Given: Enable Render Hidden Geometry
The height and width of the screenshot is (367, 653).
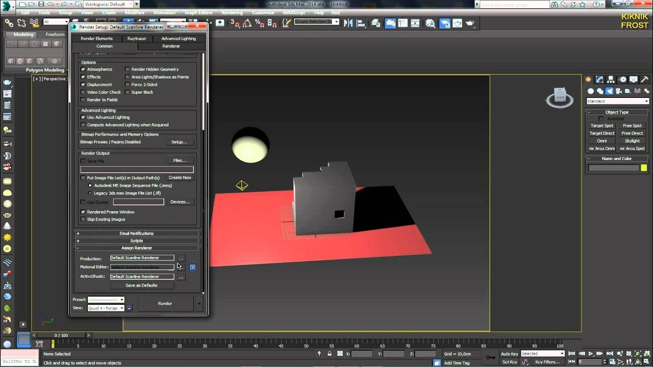Looking at the screenshot, I should 128,69.
